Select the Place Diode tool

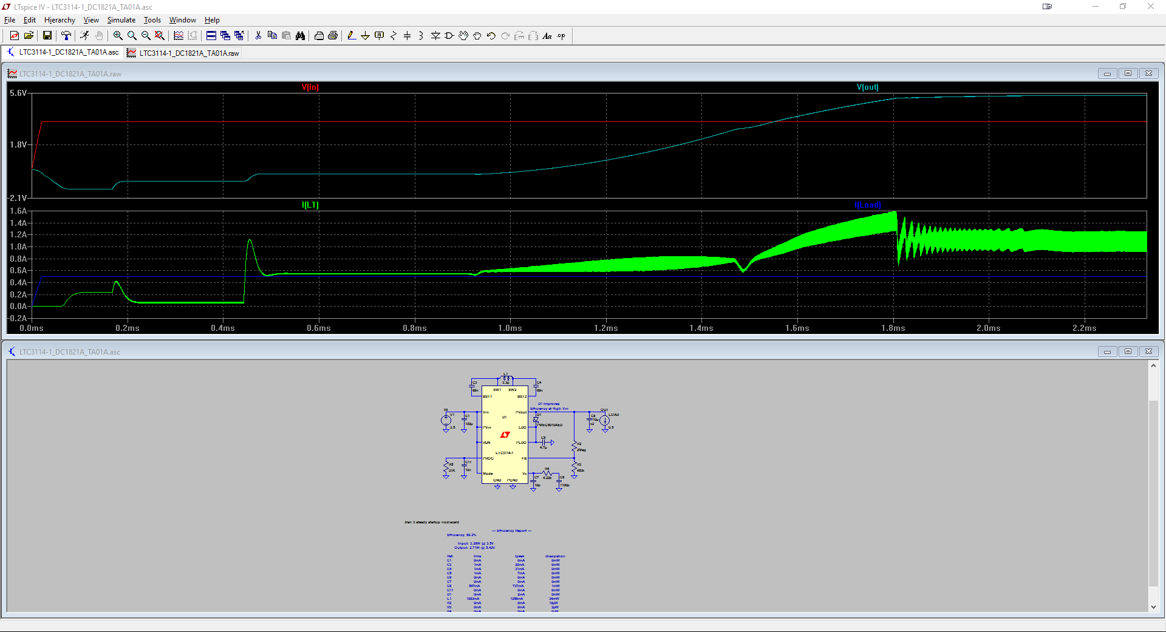pyautogui.click(x=435, y=36)
